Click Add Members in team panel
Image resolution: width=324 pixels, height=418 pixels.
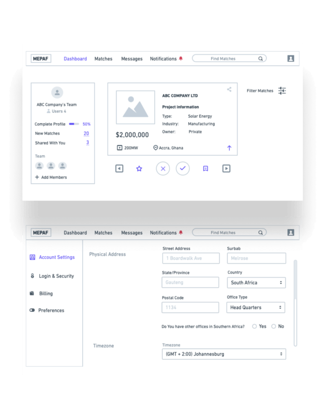point(51,177)
